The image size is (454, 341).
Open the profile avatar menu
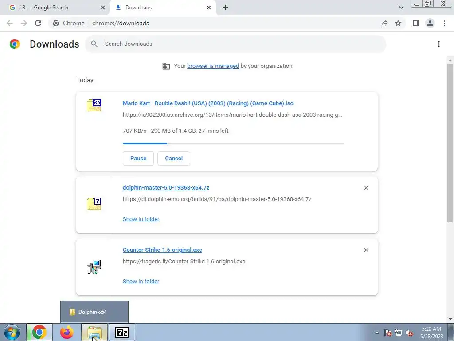coord(430,23)
